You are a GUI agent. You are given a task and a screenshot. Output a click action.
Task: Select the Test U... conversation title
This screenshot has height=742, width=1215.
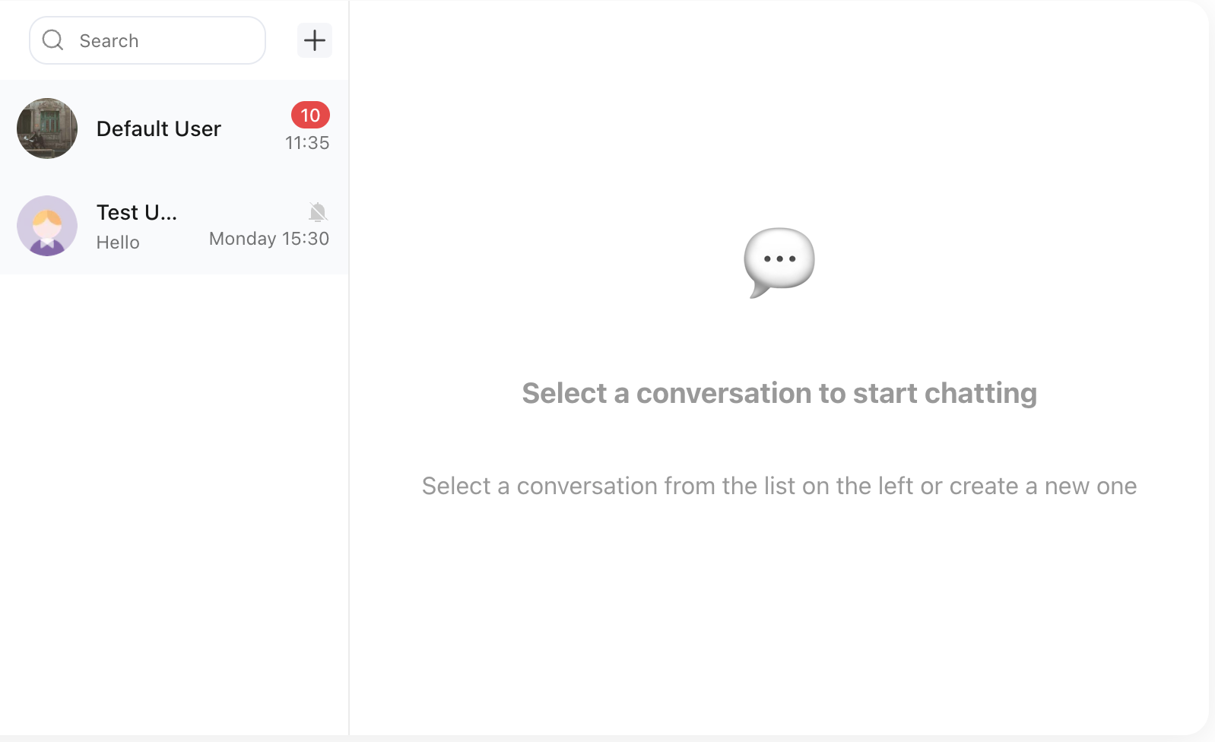pos(137,213)
